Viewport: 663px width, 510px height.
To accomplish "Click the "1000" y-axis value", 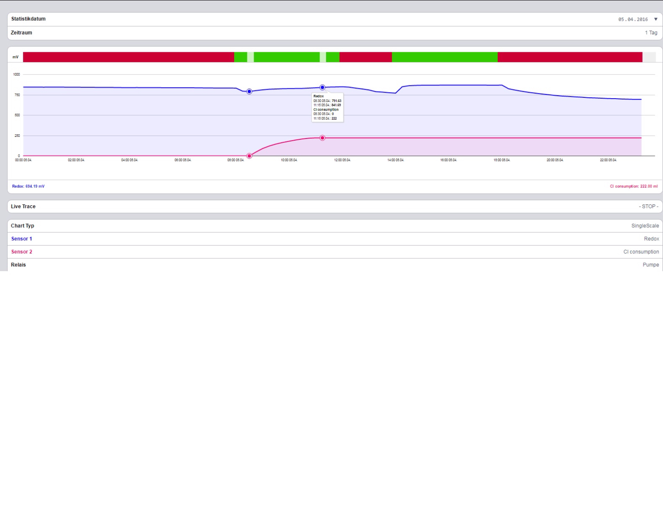I will pos(17,74).
